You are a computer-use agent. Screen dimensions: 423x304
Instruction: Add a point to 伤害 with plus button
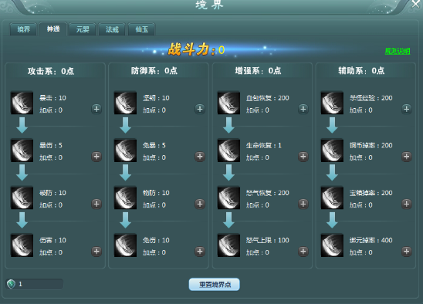coord(96,252)
